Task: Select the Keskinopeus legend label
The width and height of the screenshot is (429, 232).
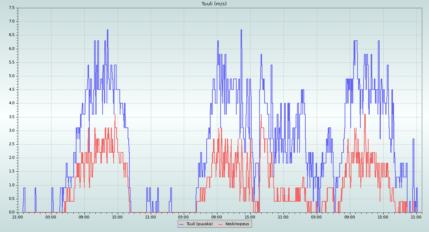Action: click(237, 224)
